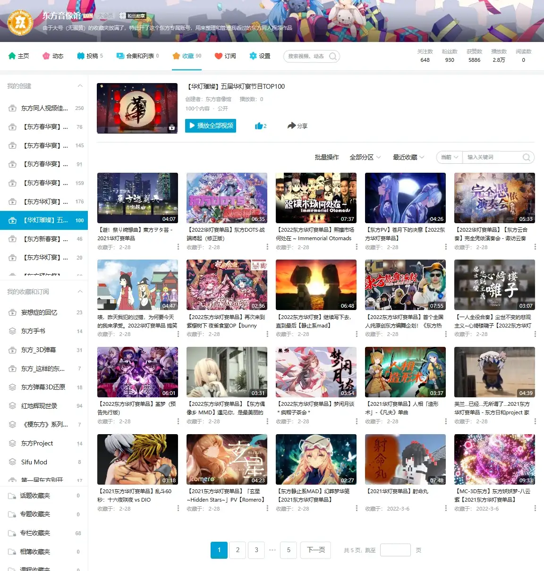Image resolution: width=544 pixels, height=571 pixels.
Task: Open more options for 射命丸 video
Action: point(445,508)
